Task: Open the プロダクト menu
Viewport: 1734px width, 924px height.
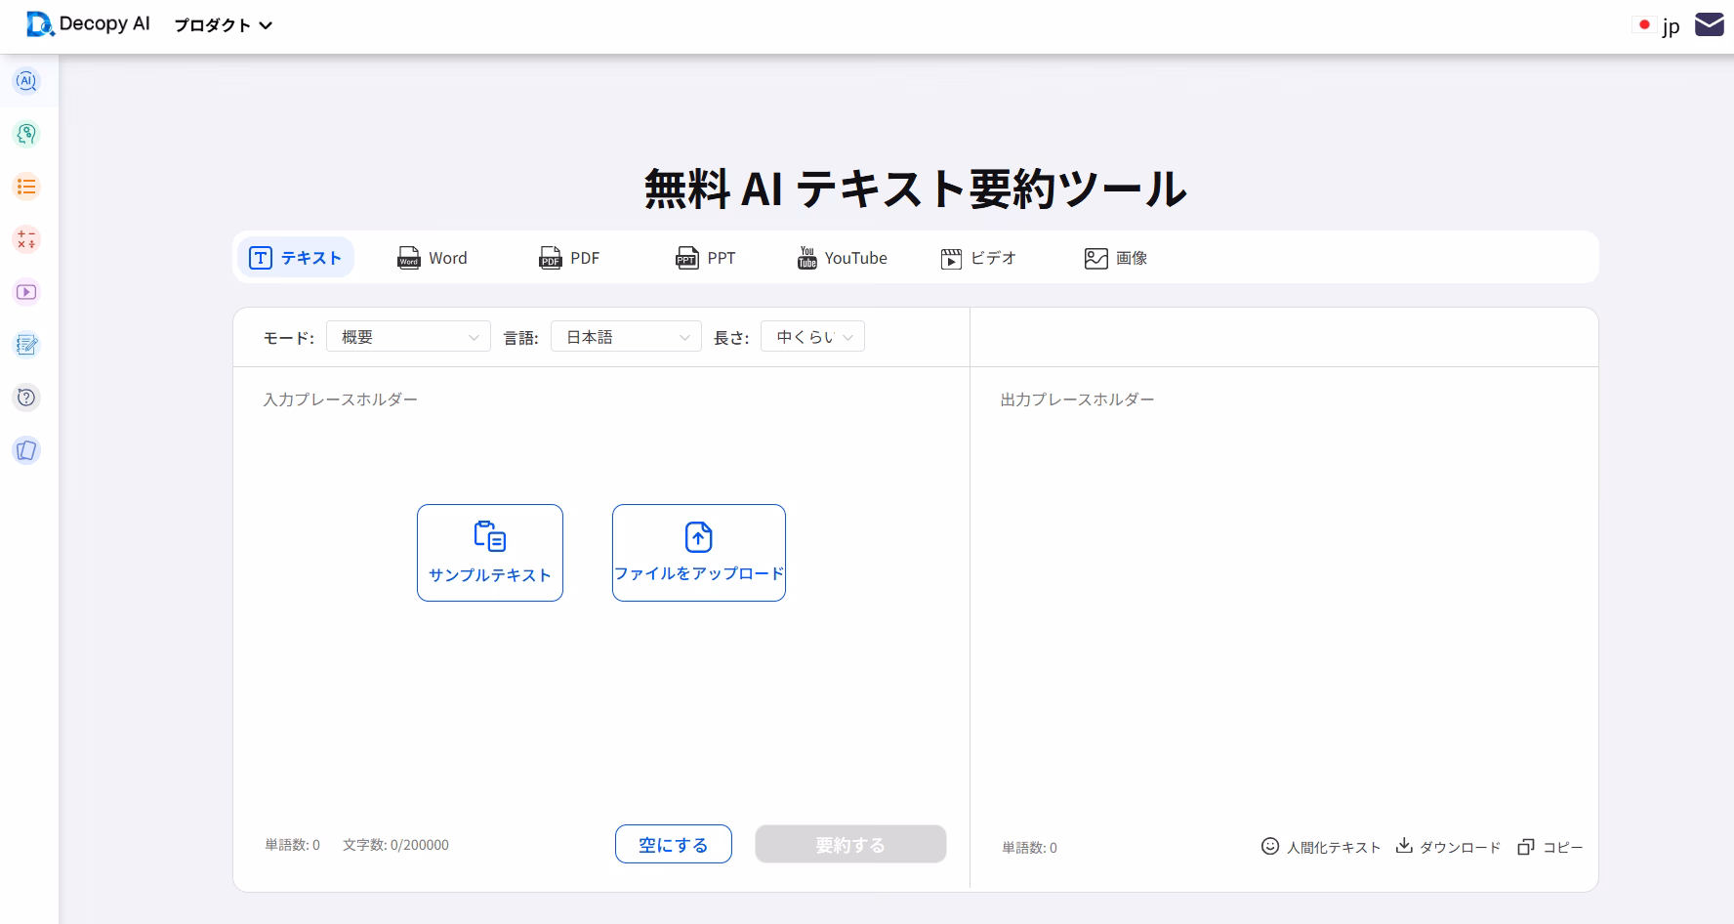Action: [x=223, y=25]
